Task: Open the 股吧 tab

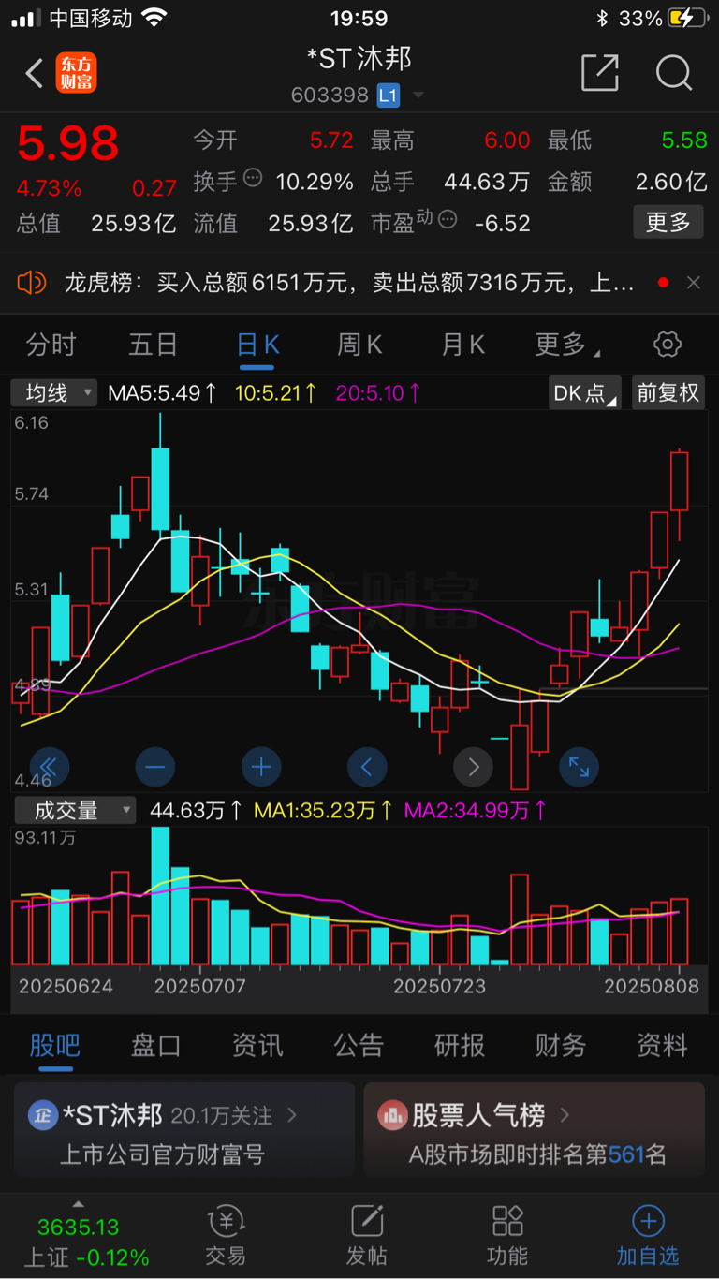Action: 55,1045
